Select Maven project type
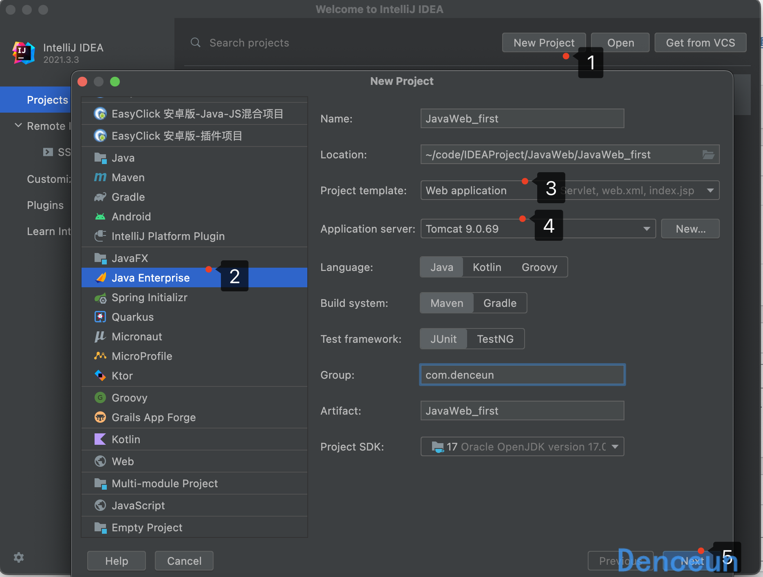The height and width of the screenshot is (577, 763). pos(194,177)
